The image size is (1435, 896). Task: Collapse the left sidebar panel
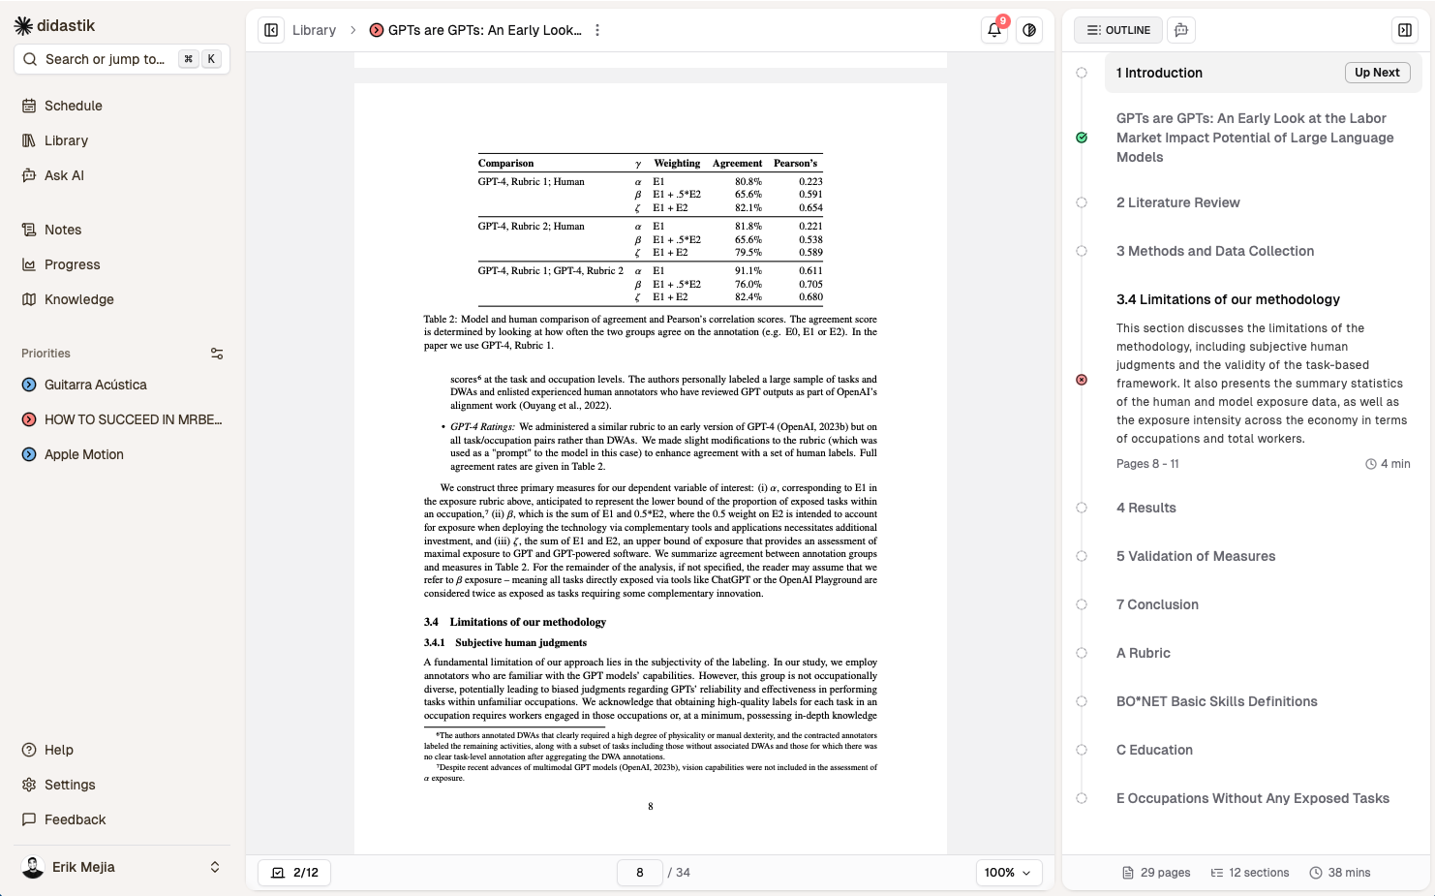[x=271, y=30]
